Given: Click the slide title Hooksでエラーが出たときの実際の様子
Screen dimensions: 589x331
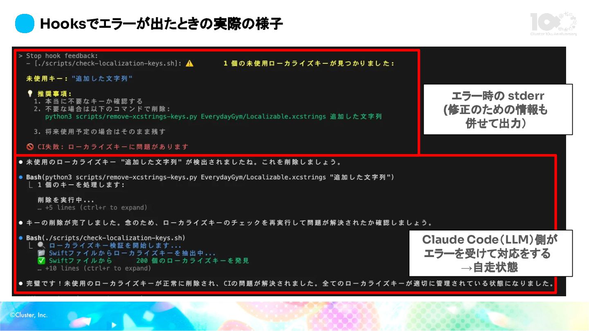Looking at the screenshot, I should [162, 24].
